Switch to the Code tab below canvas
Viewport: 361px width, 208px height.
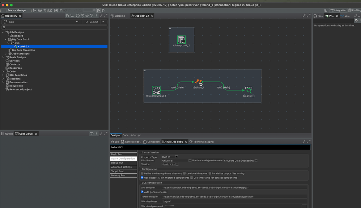coord(126,135)
